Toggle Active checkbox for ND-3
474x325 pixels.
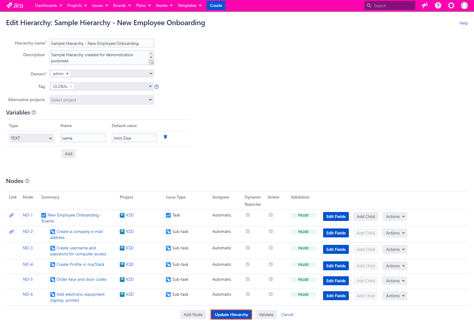pos(271,248)
